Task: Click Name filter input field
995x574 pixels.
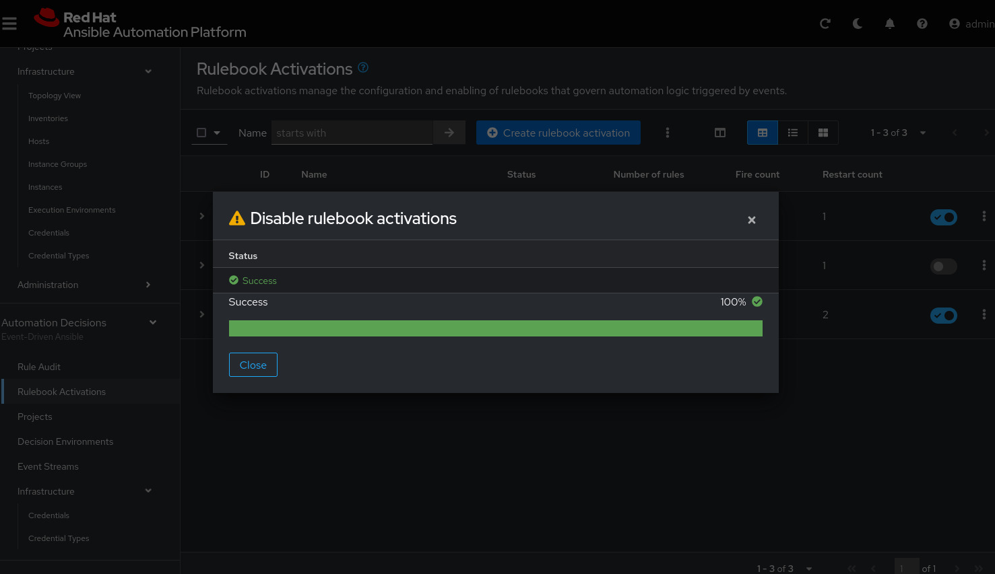Action: [352, 133]
